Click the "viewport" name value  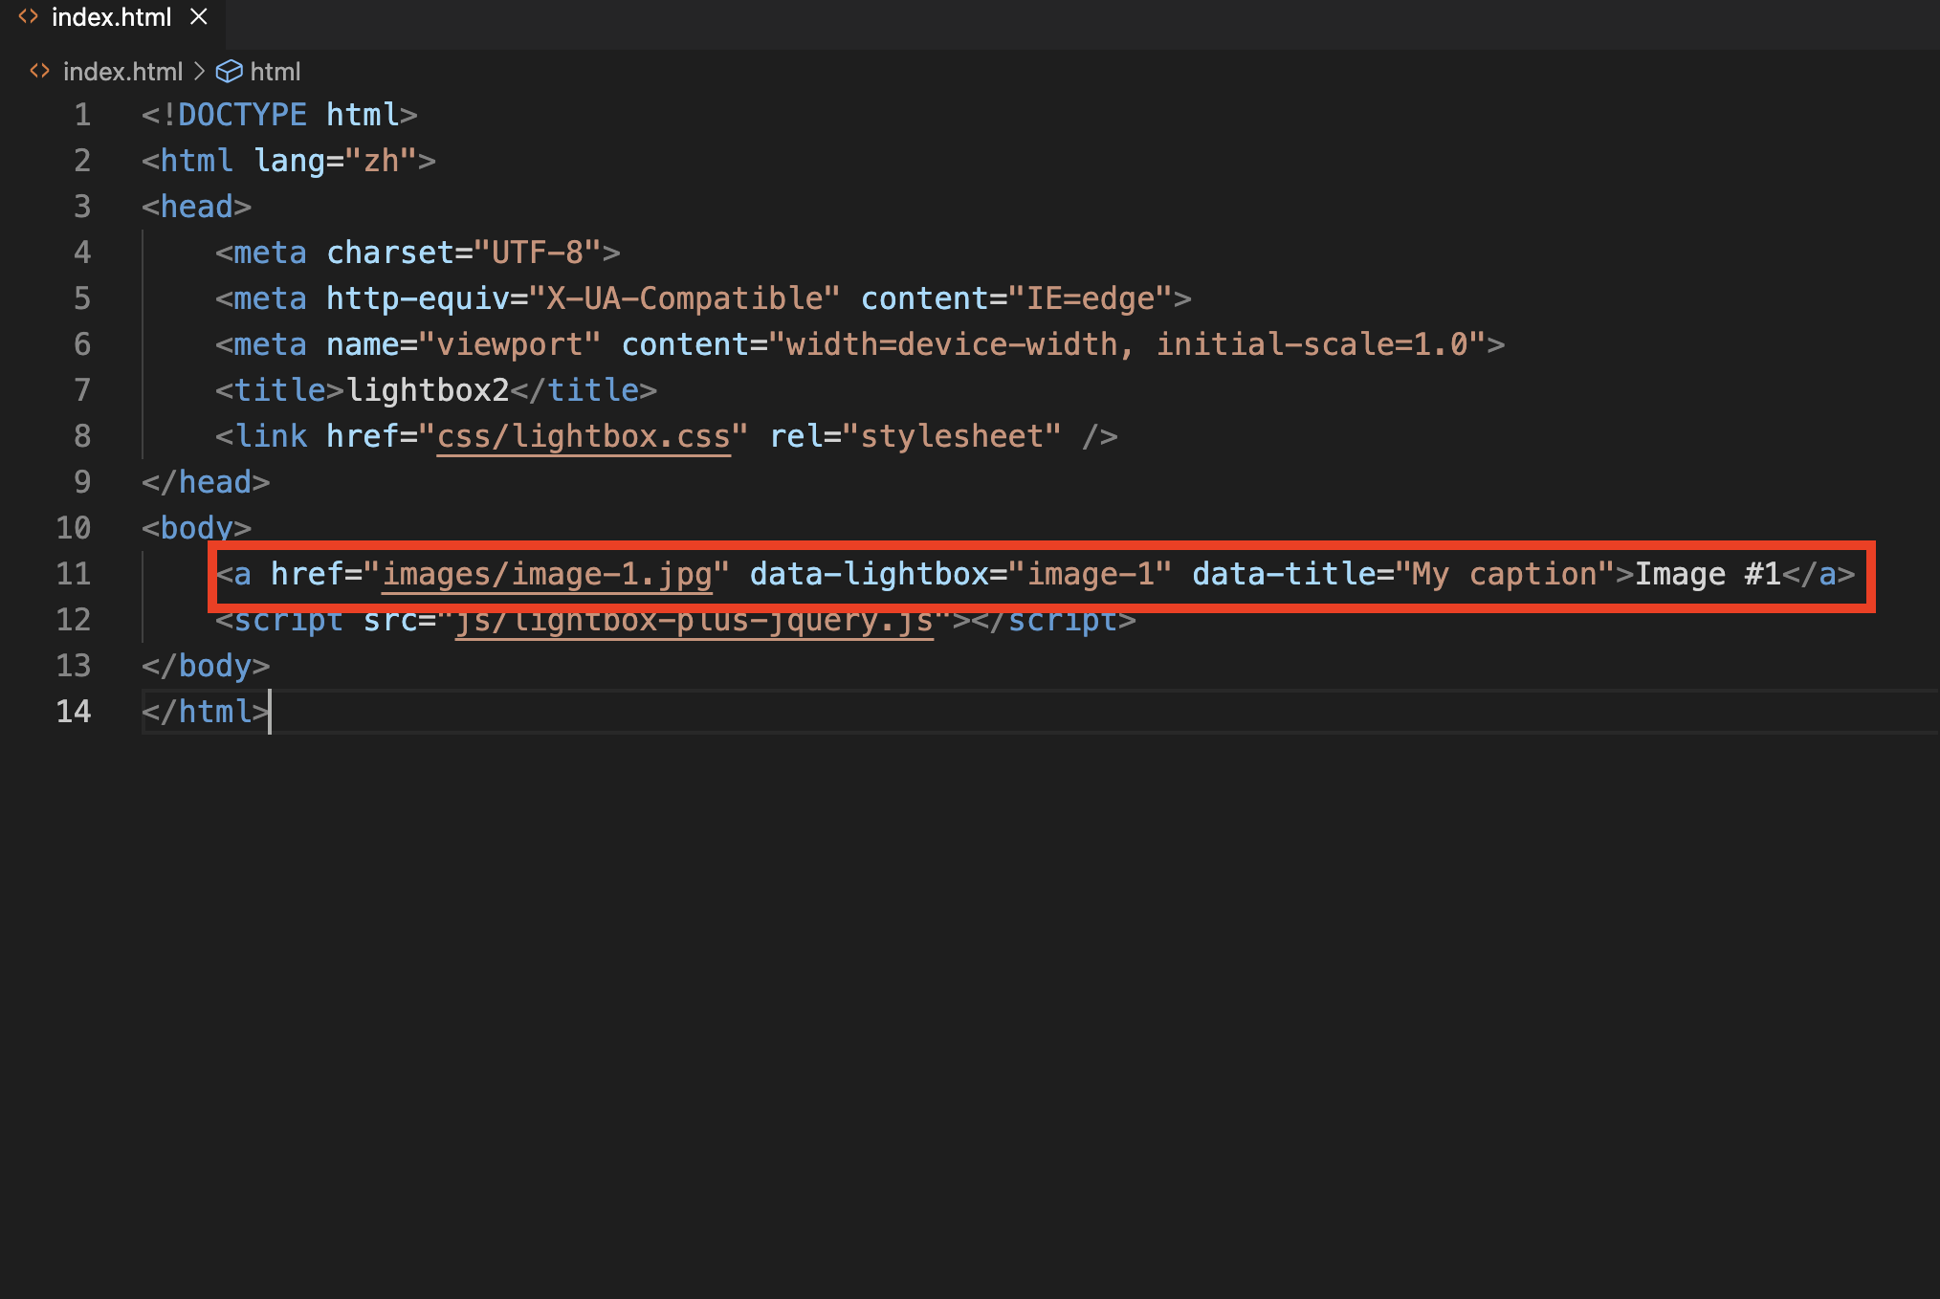click(510, 344)
